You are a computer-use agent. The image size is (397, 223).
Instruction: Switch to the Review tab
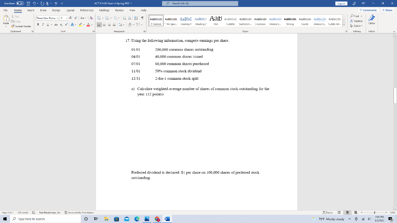point(119,10)
